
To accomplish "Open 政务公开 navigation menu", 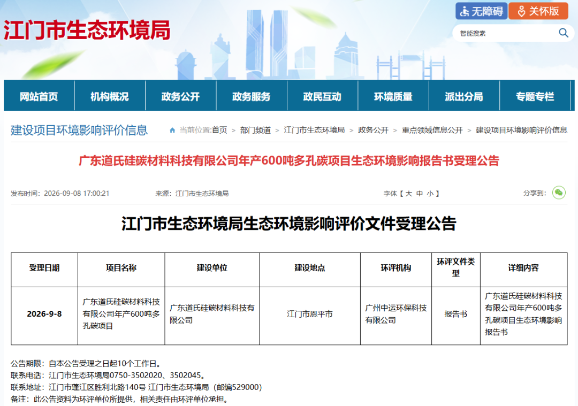I will (181, 96).
